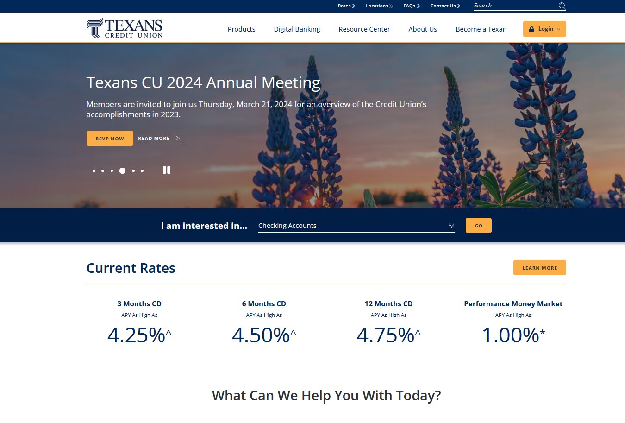The image size is (625, 423).
Task: Click the chevron icon beside Locations
Action: click(391, 6)
